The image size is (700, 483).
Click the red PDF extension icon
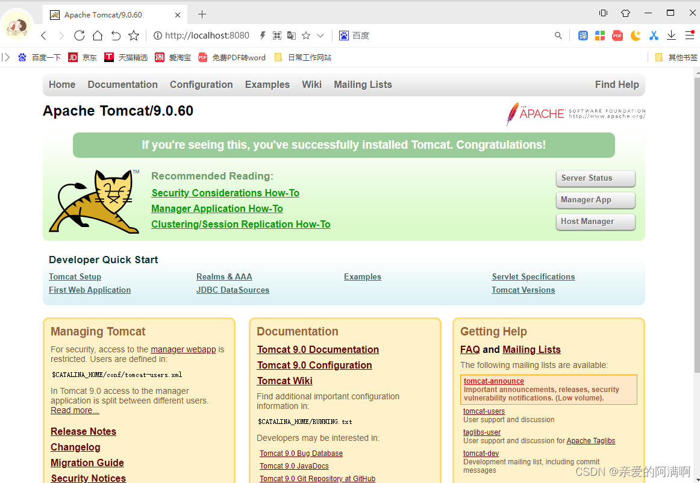click(x=617, y=36)
